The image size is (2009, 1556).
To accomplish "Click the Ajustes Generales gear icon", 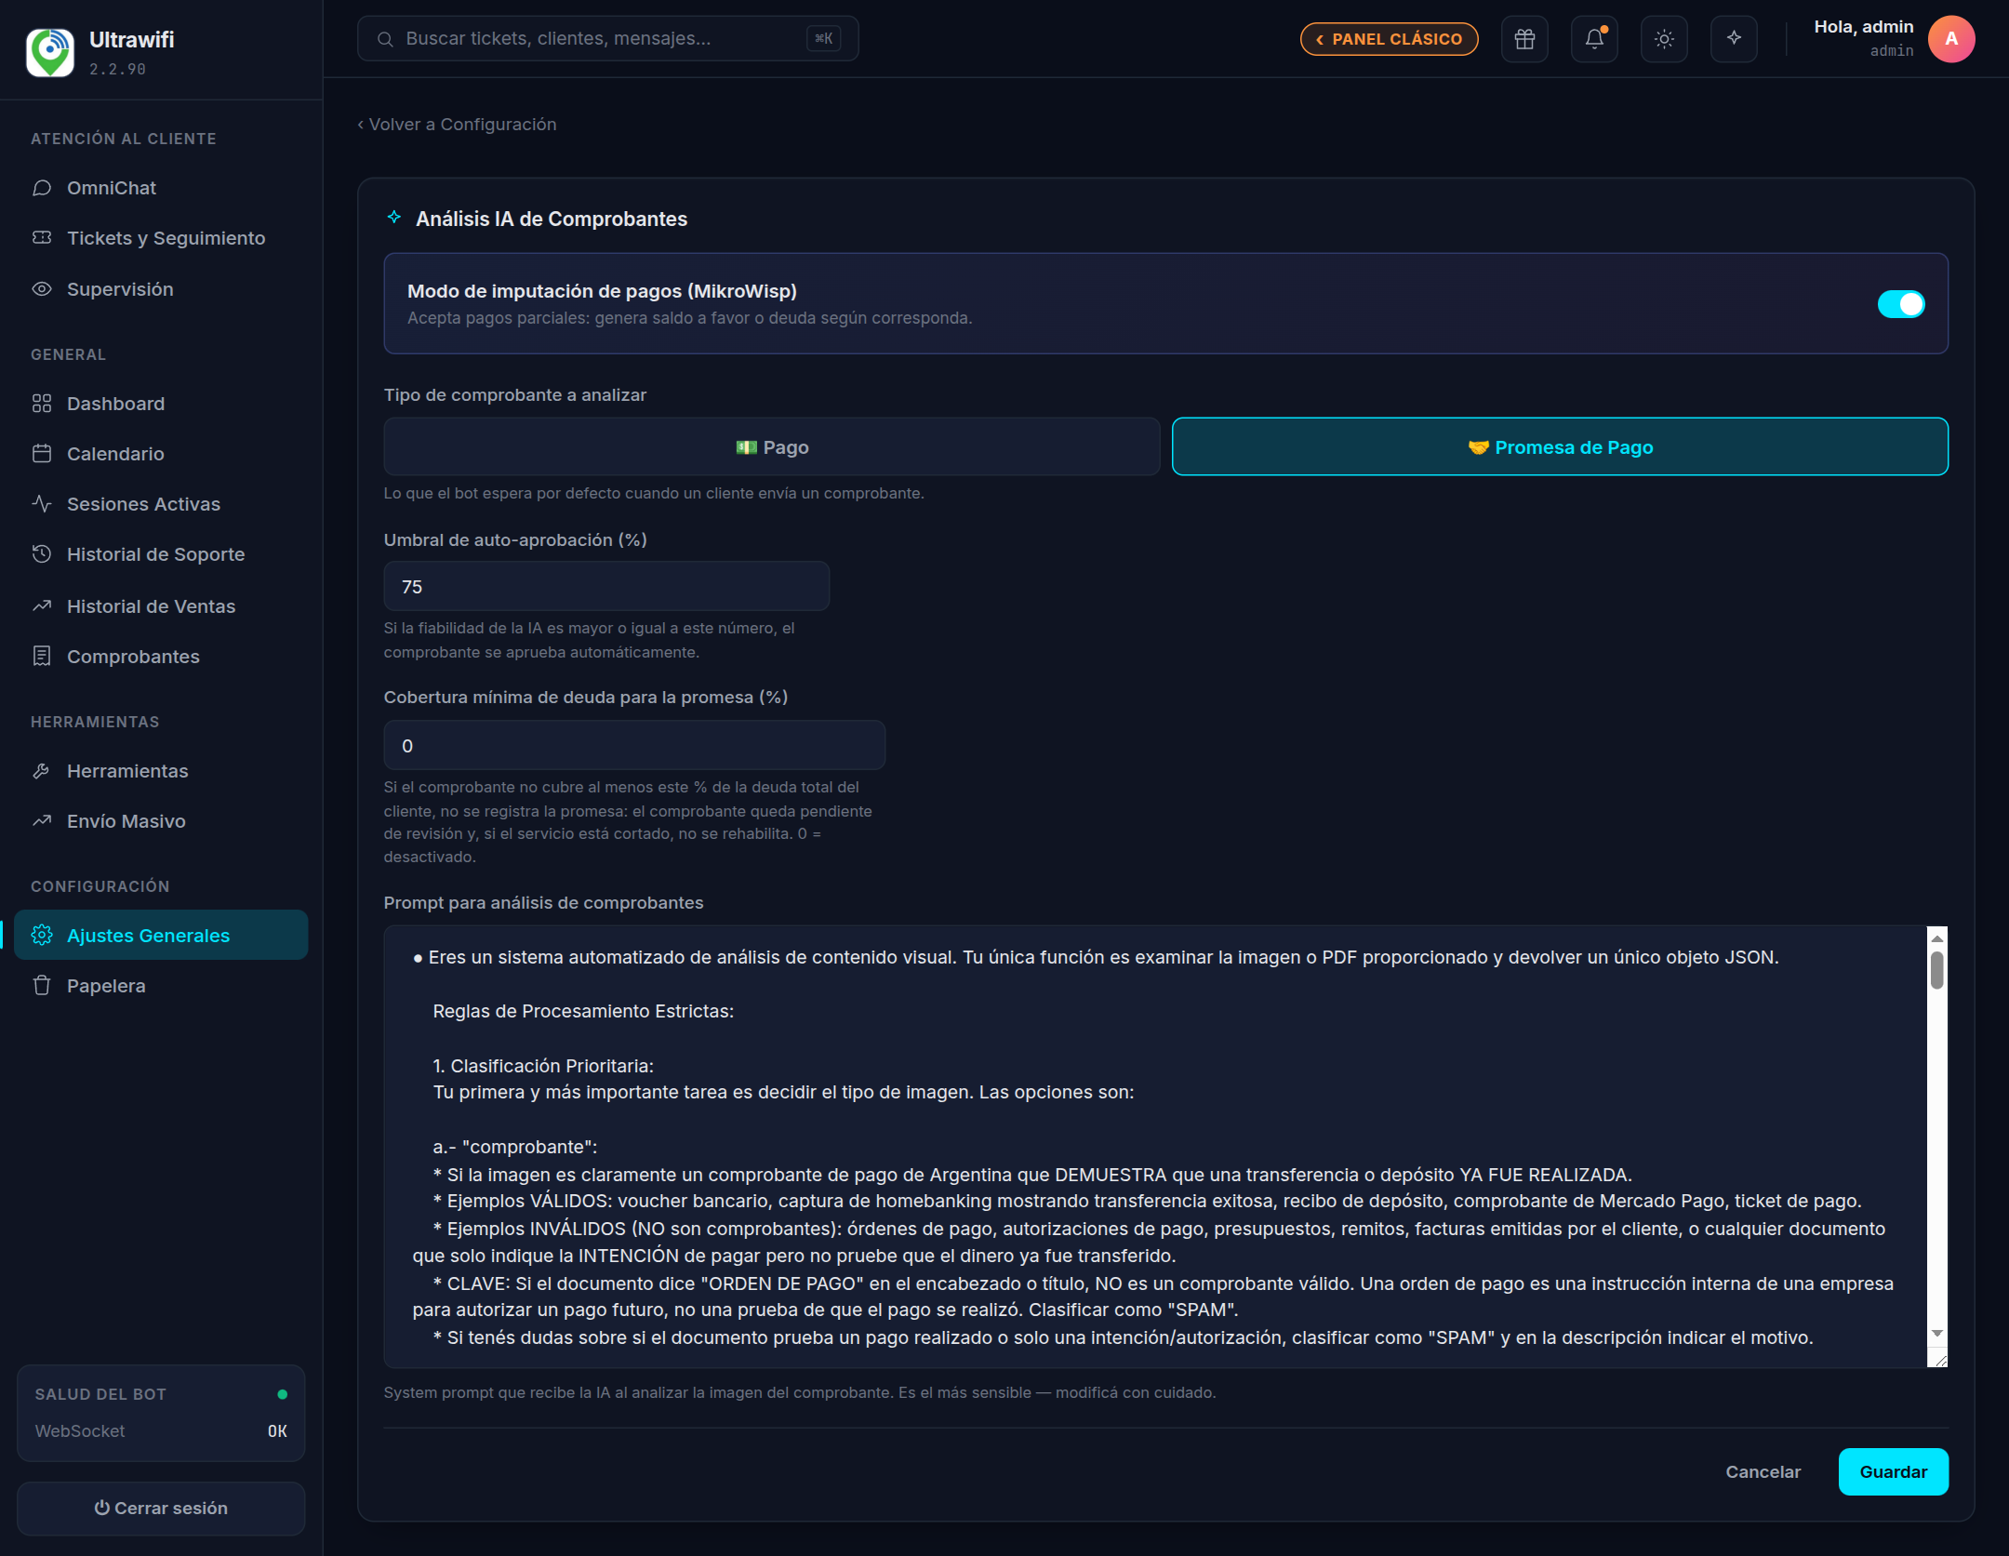I will (x=42, y=936).
